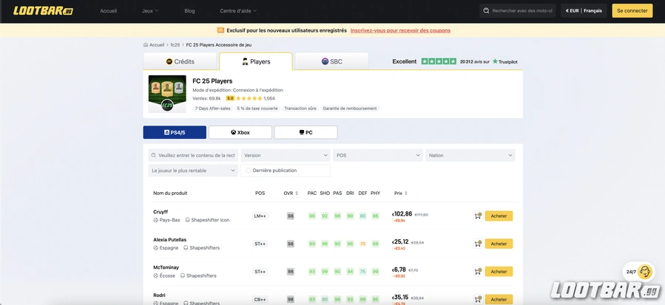Expand the Jeux menu in header
Viewport: 665px width, 305px height.
[x=150, y=11]
